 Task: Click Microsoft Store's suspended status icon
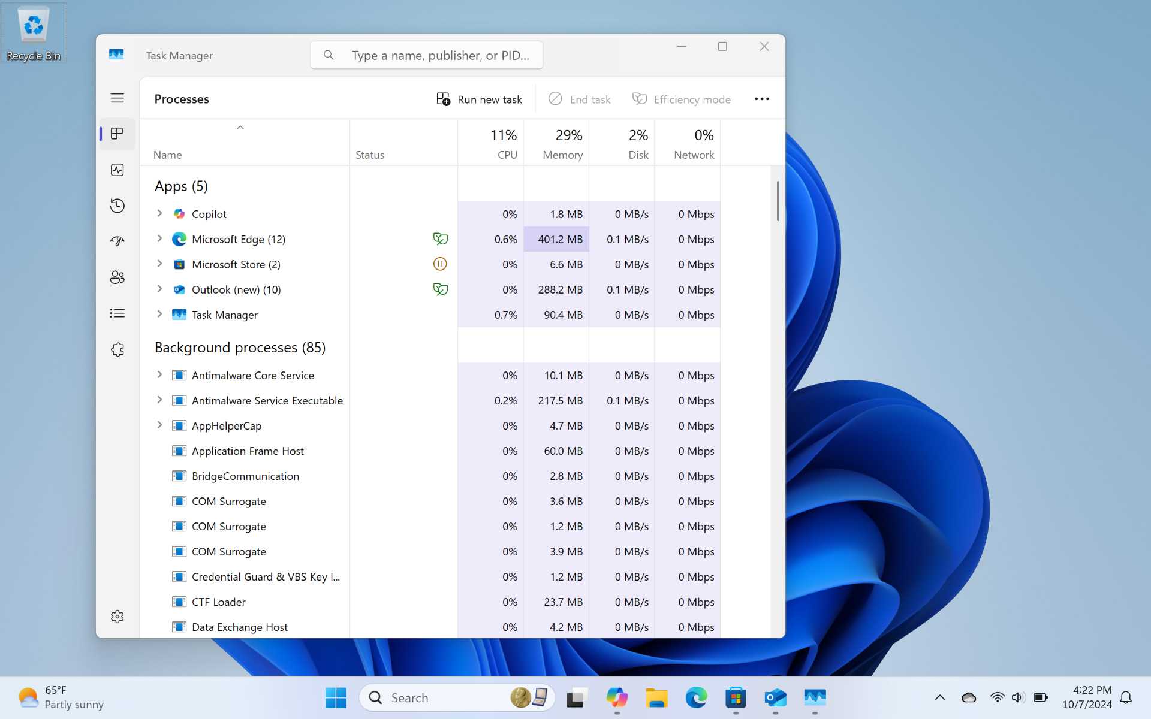point(440,264)
